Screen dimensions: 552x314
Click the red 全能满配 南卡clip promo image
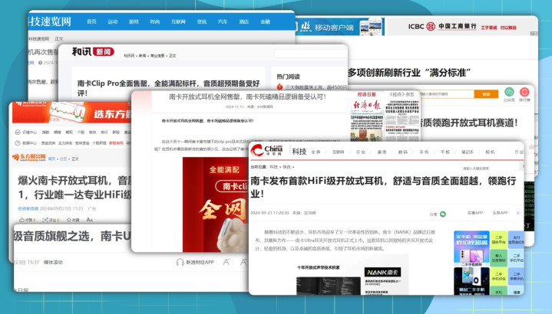click(215, 204)
